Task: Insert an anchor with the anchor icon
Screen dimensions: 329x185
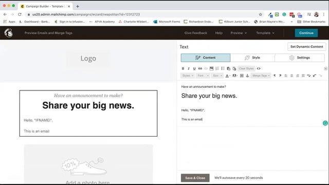Action: click(247, 76)
